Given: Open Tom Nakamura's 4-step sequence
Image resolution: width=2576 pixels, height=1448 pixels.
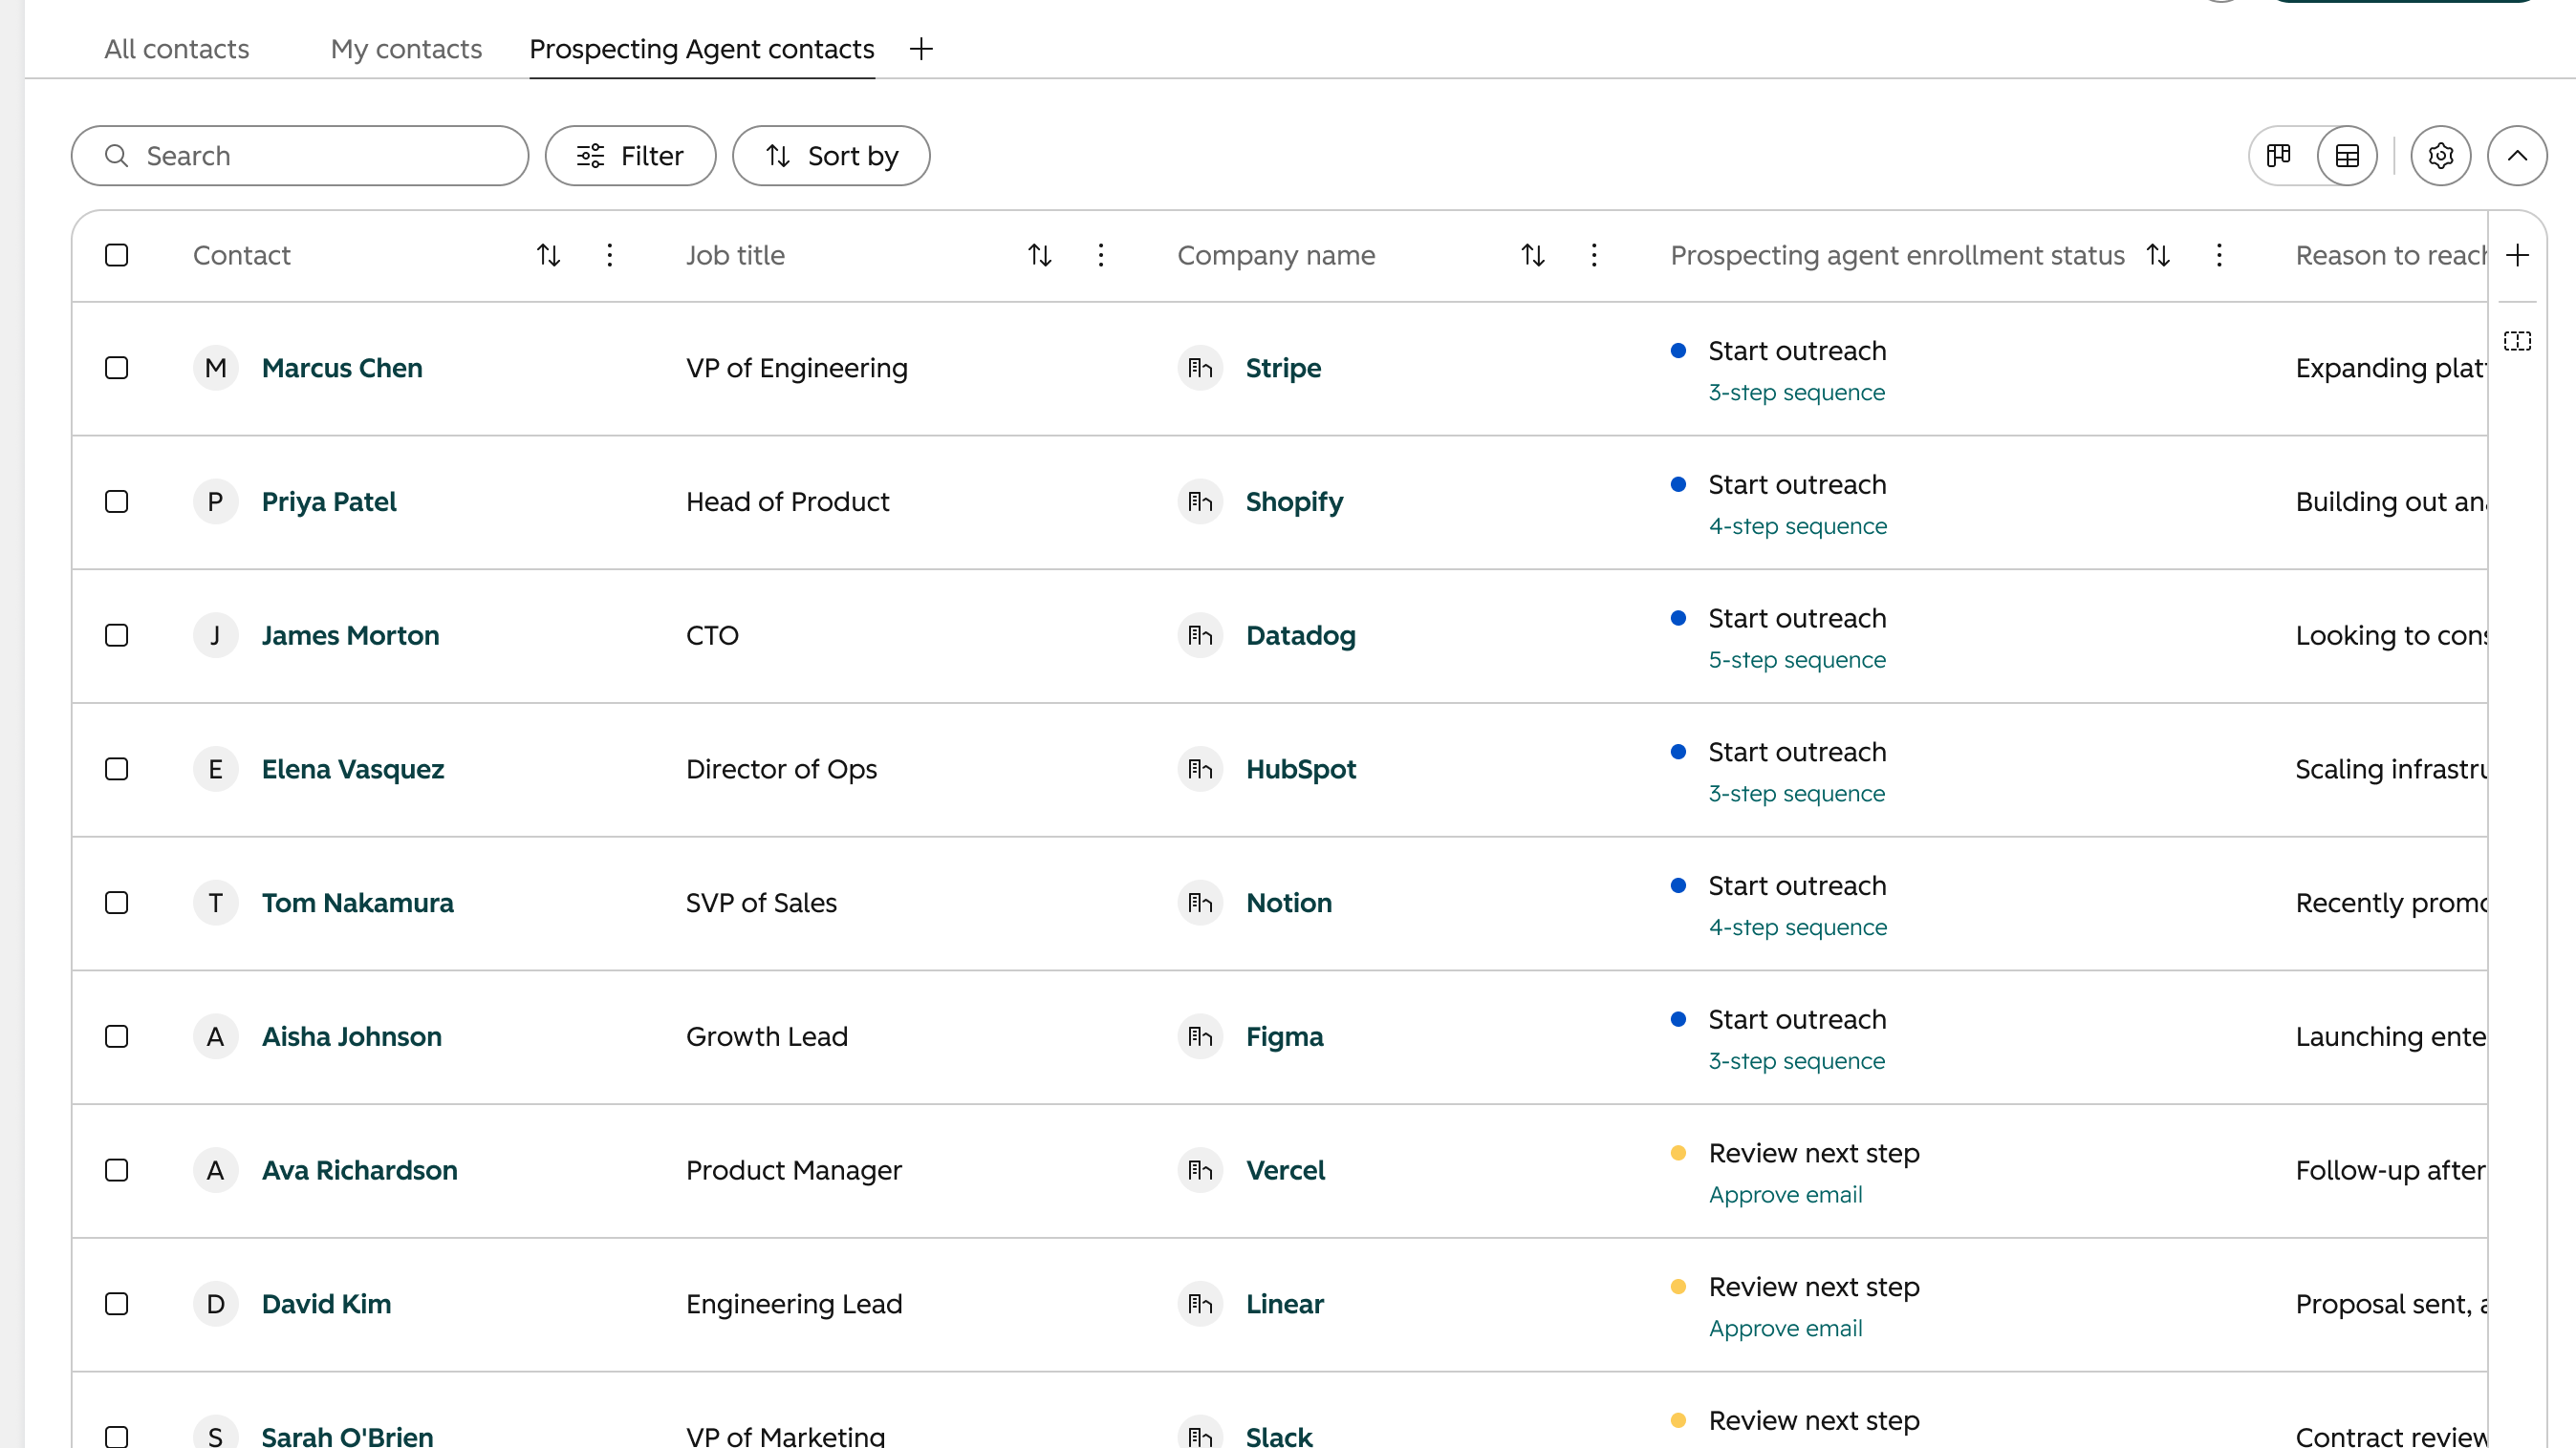Looking at the screenshot, I should tap(1798, 928).
